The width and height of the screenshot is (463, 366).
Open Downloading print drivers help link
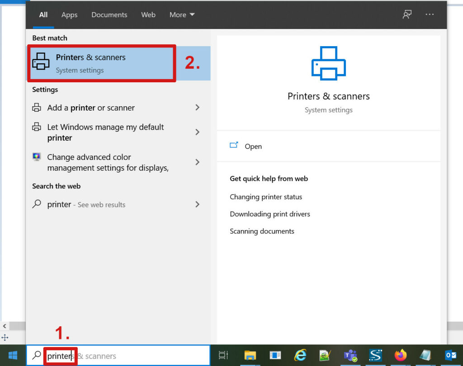tap(270, 214)
